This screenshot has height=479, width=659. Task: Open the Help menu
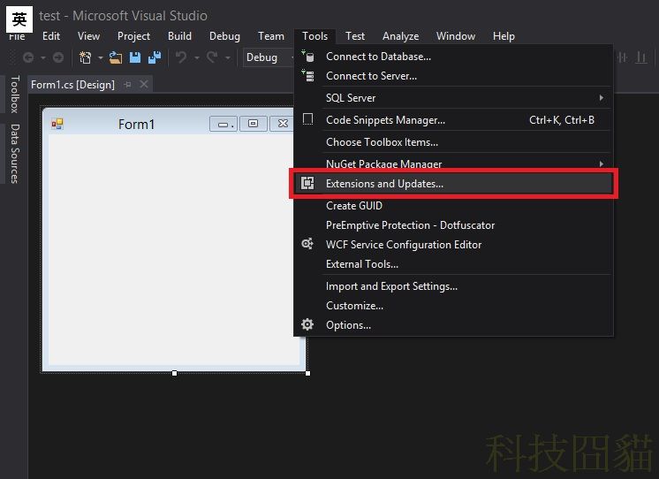[x=504, y=36]
